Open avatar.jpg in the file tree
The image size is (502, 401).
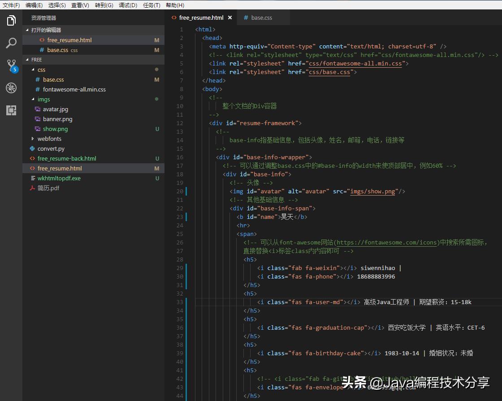55,109
